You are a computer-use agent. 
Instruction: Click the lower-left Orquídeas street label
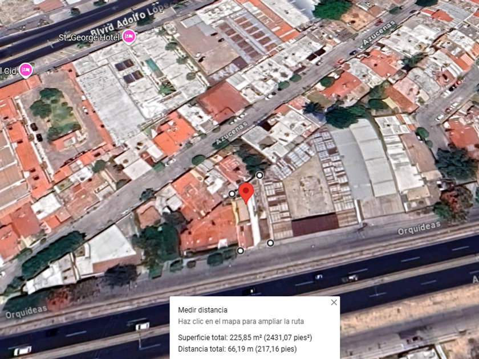pyautogui.click(x=27, y=311)
